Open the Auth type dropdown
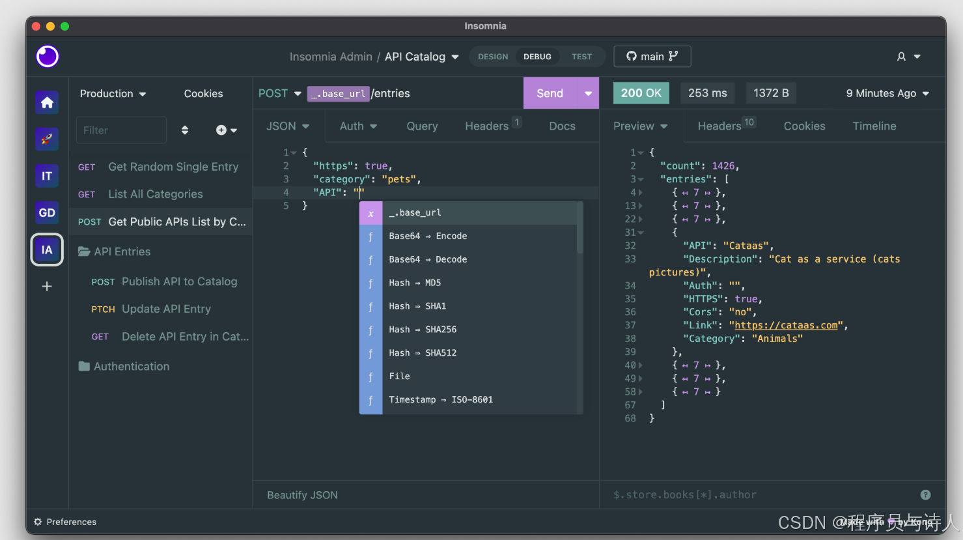Screen dimensions: 963x540 358,126
